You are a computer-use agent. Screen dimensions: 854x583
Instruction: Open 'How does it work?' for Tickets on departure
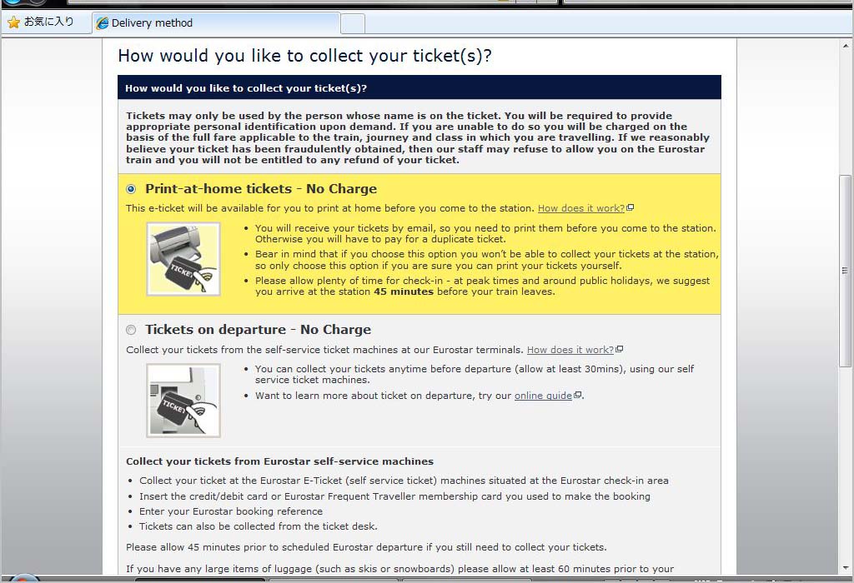[x=570, y=350]
